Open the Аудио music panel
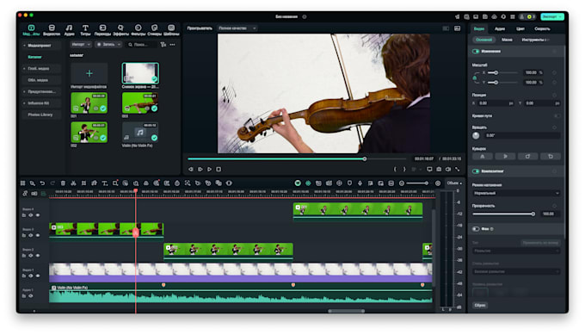 pos(69,30)
